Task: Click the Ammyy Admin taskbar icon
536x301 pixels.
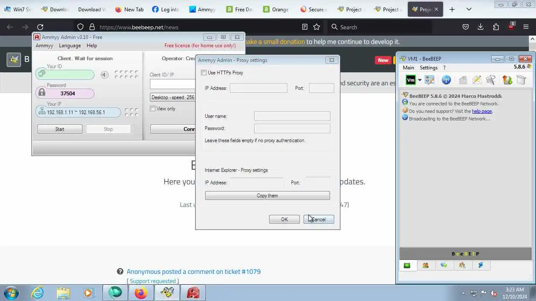Action: [193, 293]
